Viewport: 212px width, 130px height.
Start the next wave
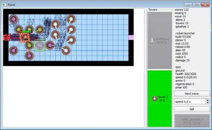point(192,94)
